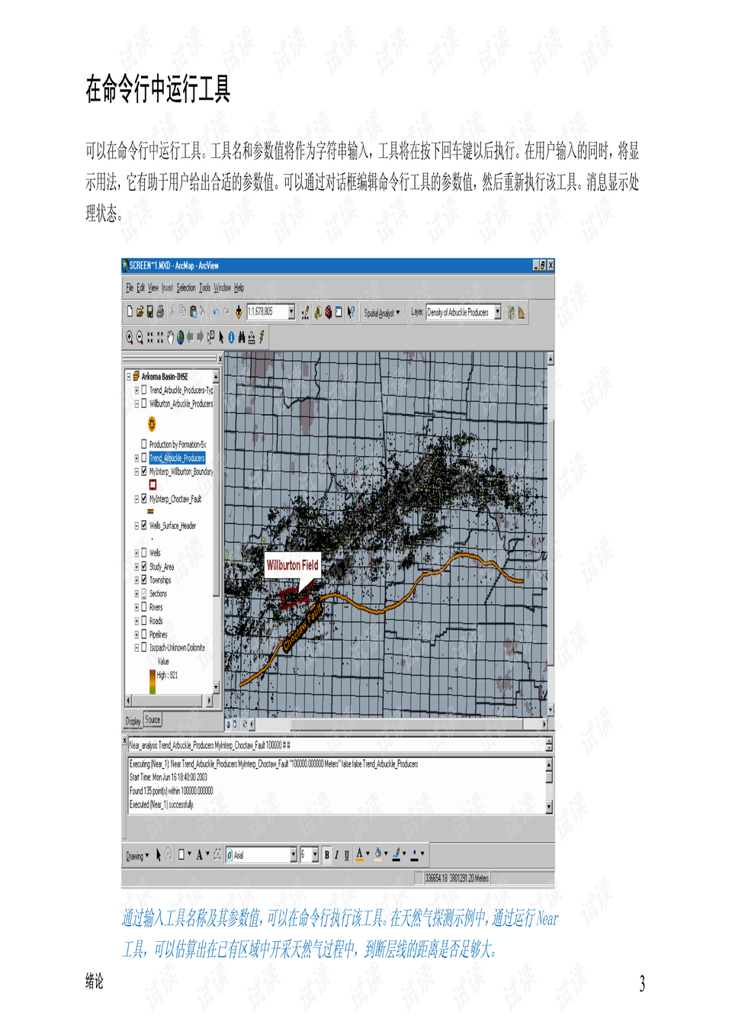Uncheck the Study_Area layer
This screenshot has width=732, height=1035.
(143, 567)
